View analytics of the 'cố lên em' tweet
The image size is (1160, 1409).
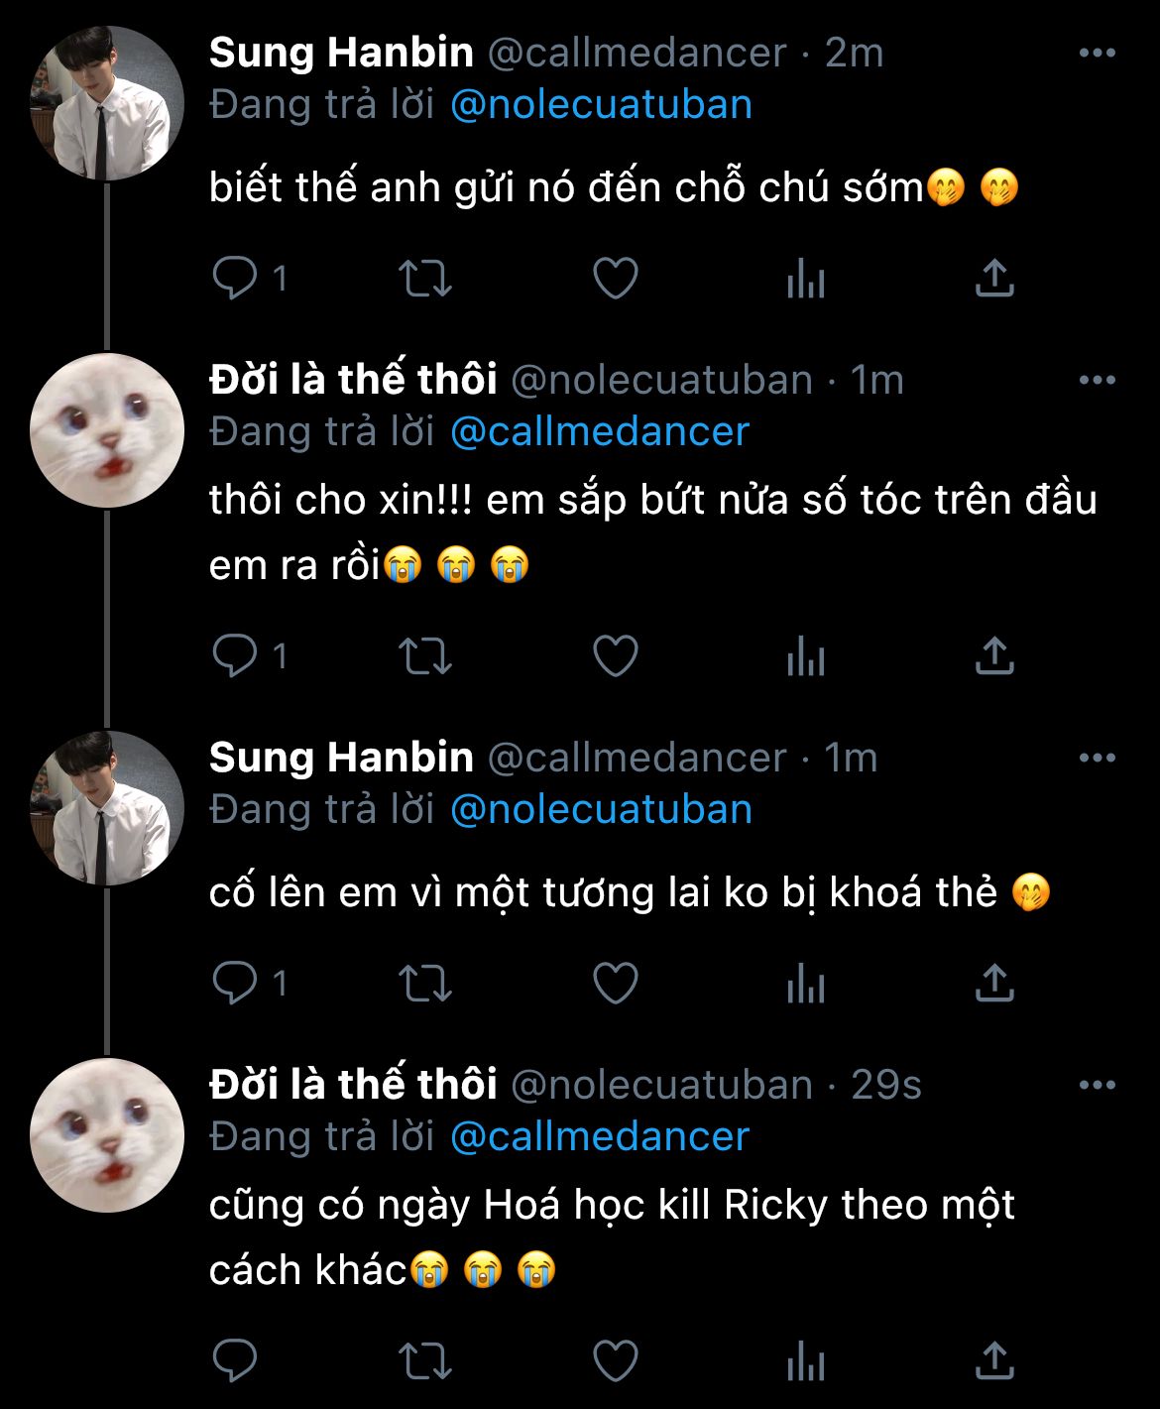(805, 984)
